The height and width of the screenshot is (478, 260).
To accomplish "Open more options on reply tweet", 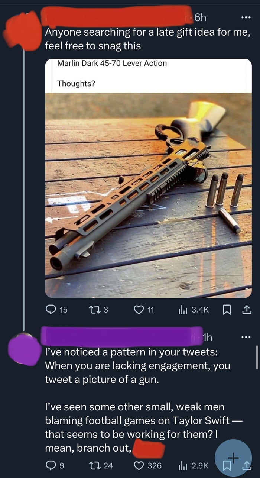I will [246, 337].
